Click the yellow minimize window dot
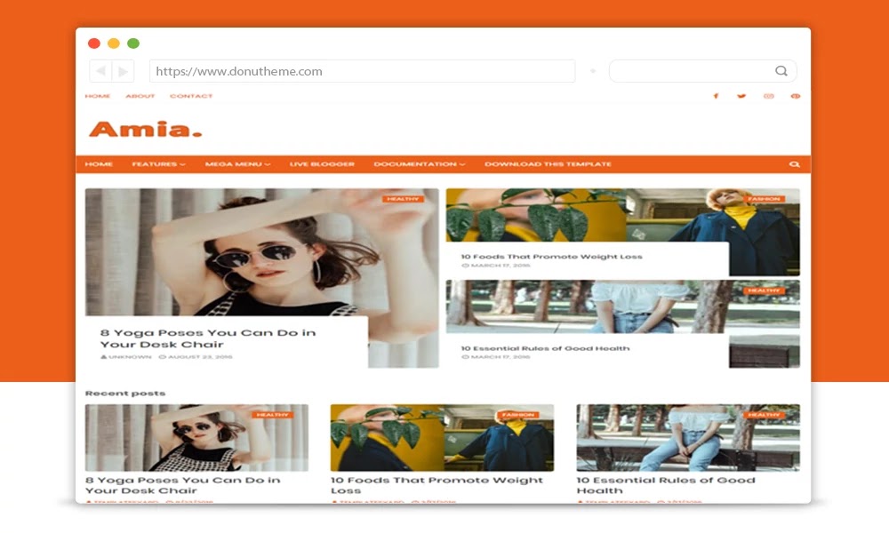Viewport: 889px width, 533px height. (114, 44)
